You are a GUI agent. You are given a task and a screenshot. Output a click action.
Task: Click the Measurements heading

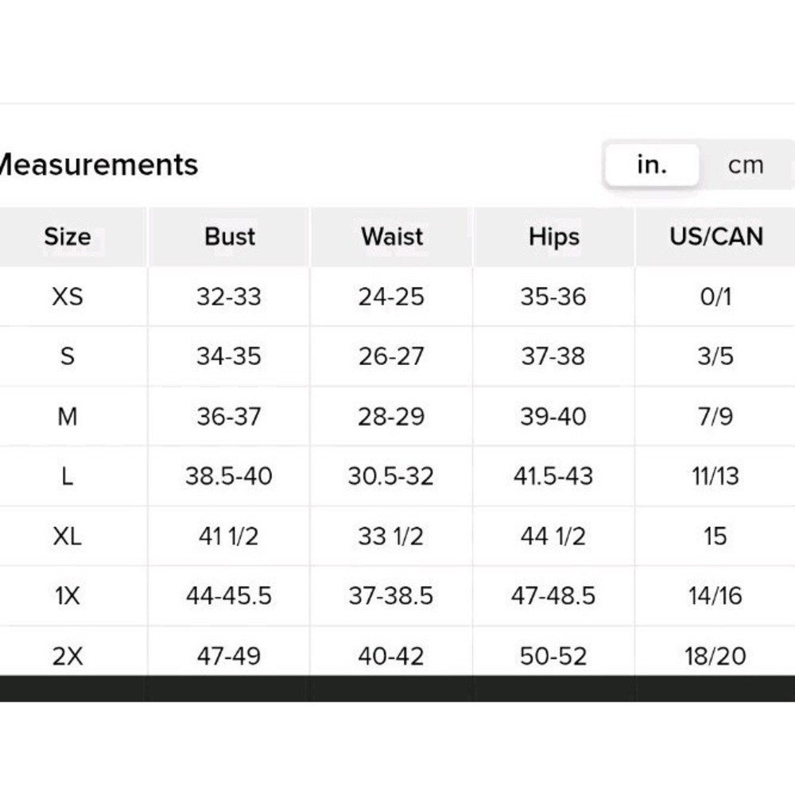99,165
